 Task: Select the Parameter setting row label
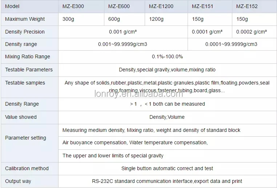25,138
